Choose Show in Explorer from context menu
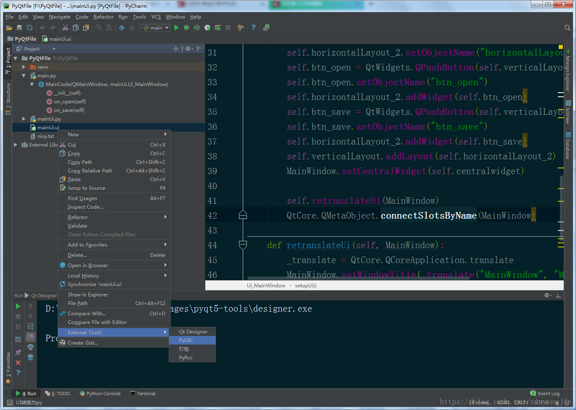Image resolution: width=576 pixels, height=410 pixels. [x=114, y=295]
